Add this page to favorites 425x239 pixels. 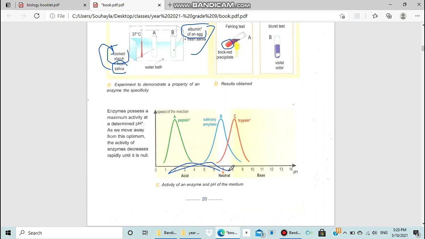342,16
